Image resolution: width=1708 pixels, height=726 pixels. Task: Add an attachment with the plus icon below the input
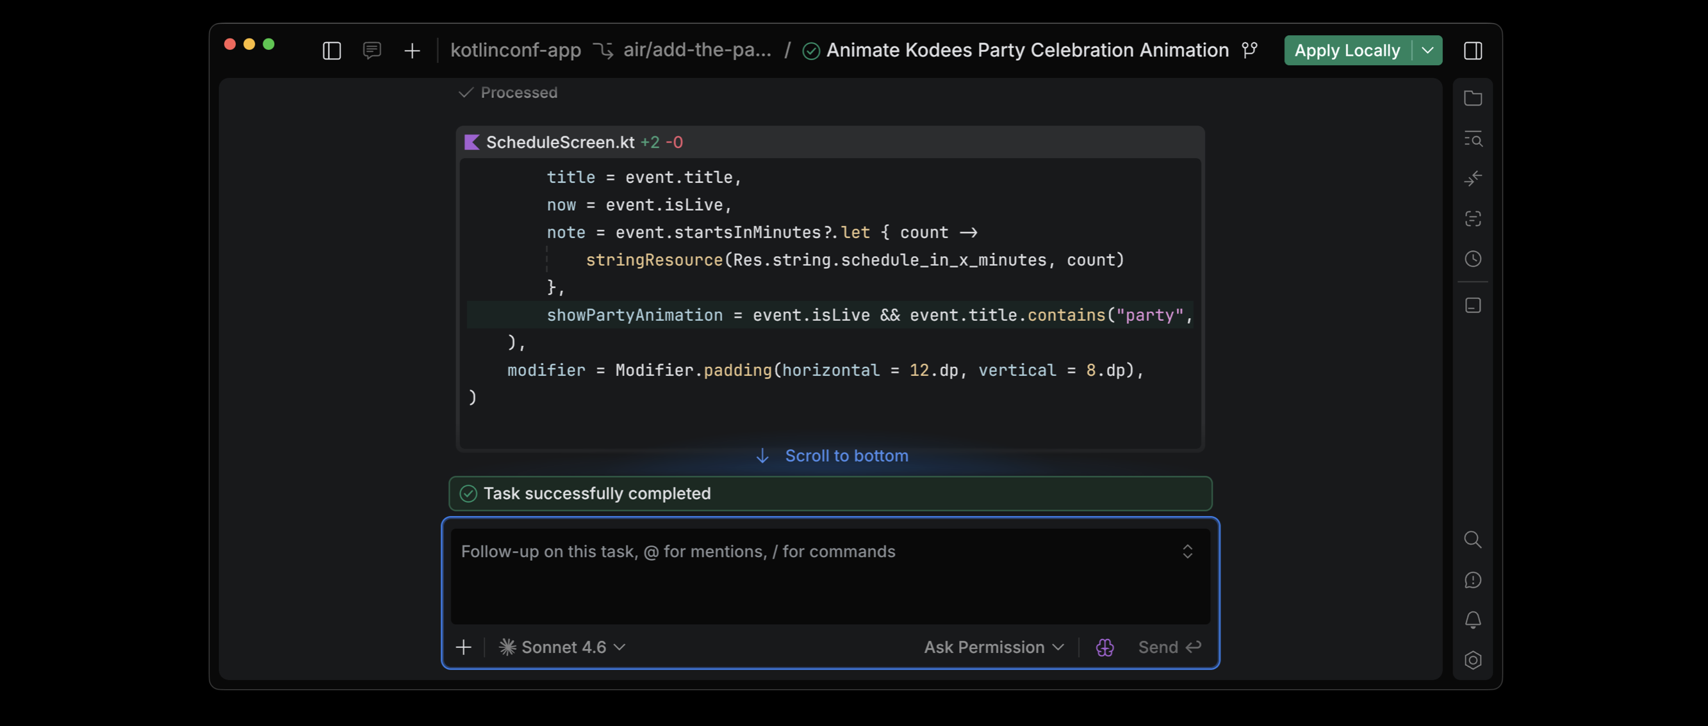pos(463,647)
